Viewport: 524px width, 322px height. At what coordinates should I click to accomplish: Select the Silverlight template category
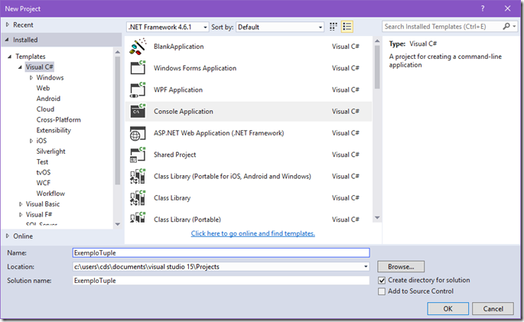[50, 151]
